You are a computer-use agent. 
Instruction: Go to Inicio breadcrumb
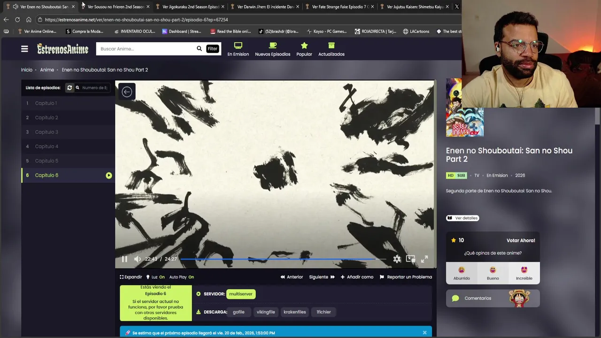click(27, 70)
